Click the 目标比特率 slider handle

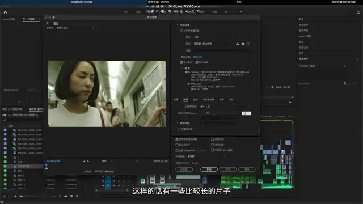208,113
